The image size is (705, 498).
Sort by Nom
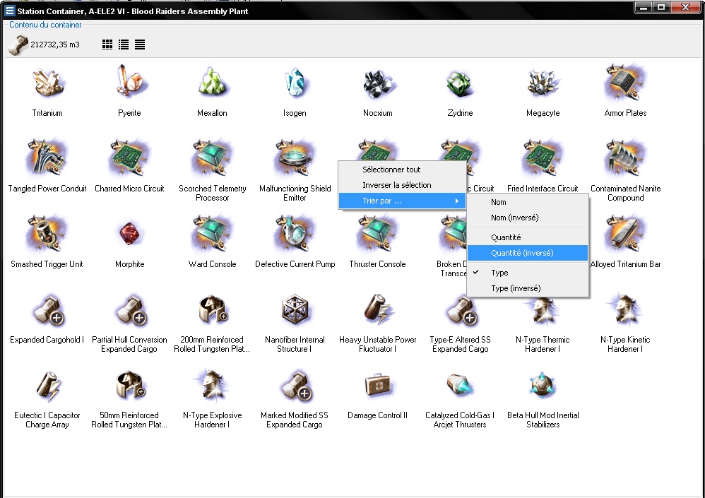[x=528, y=202]
